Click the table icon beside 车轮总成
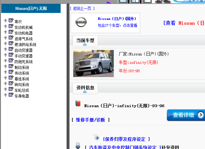This screenshot has height=149, width=205. tap(11, 89)
